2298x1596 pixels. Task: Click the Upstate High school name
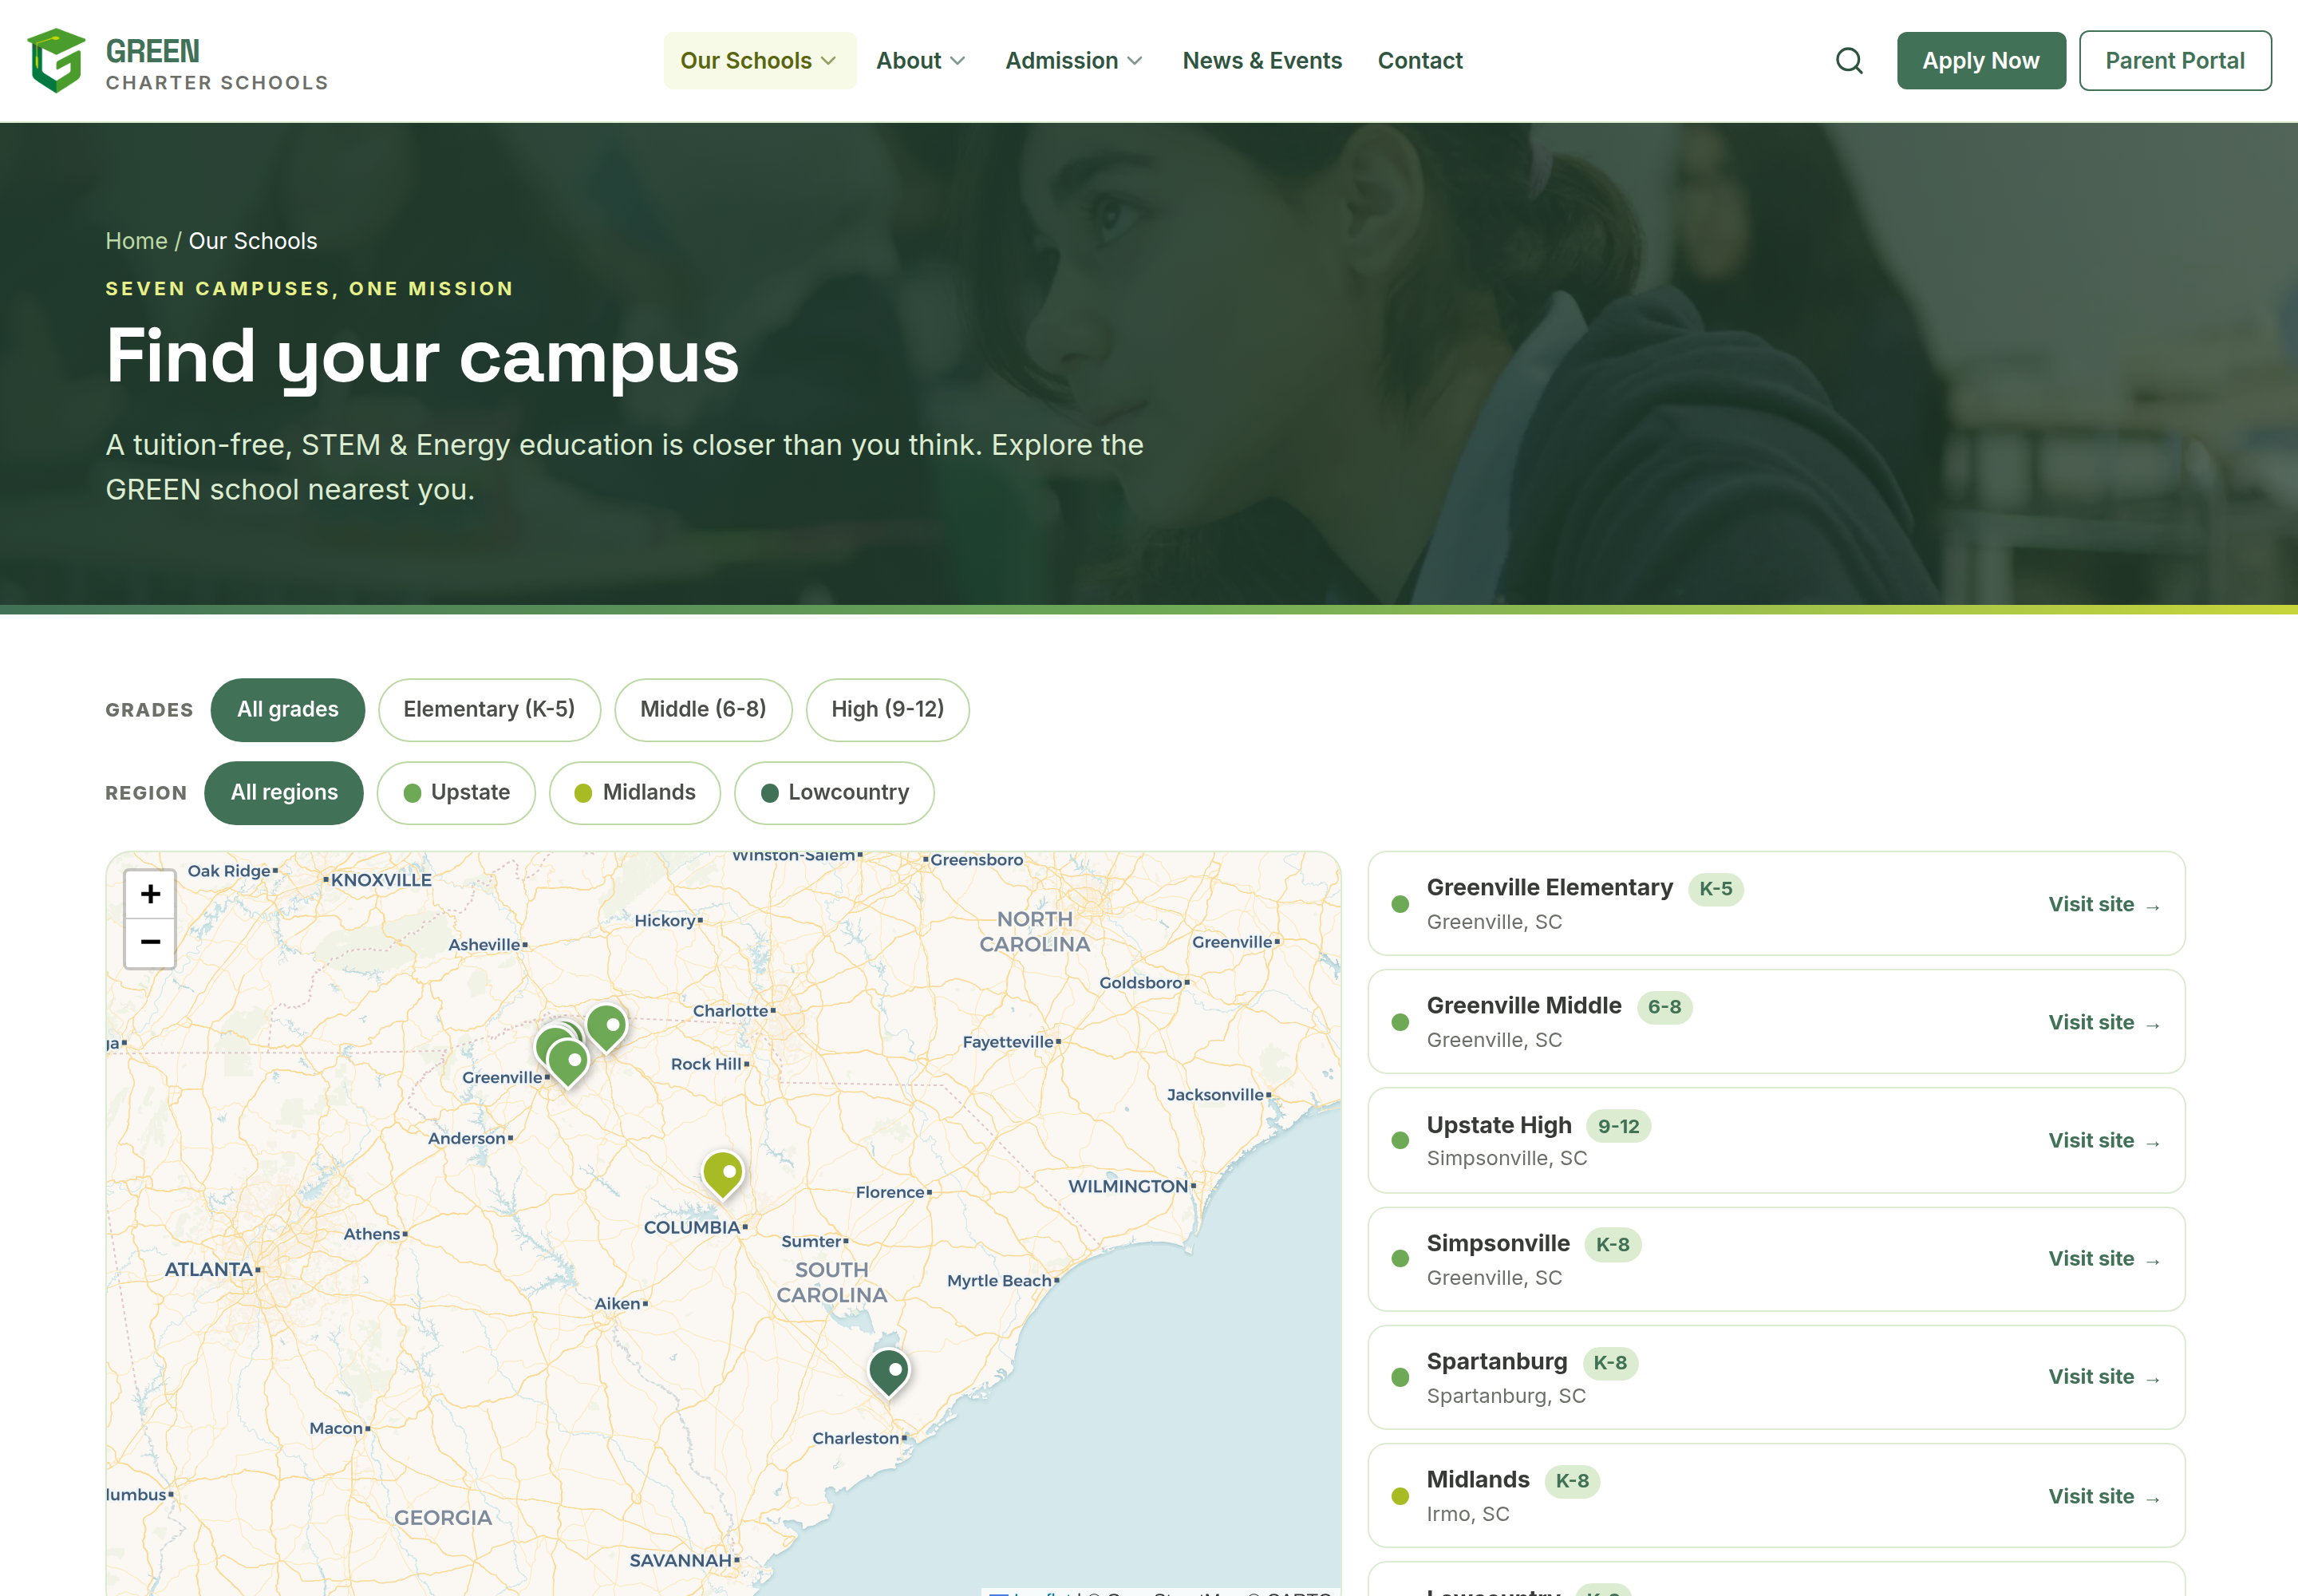(1498, 1126)
